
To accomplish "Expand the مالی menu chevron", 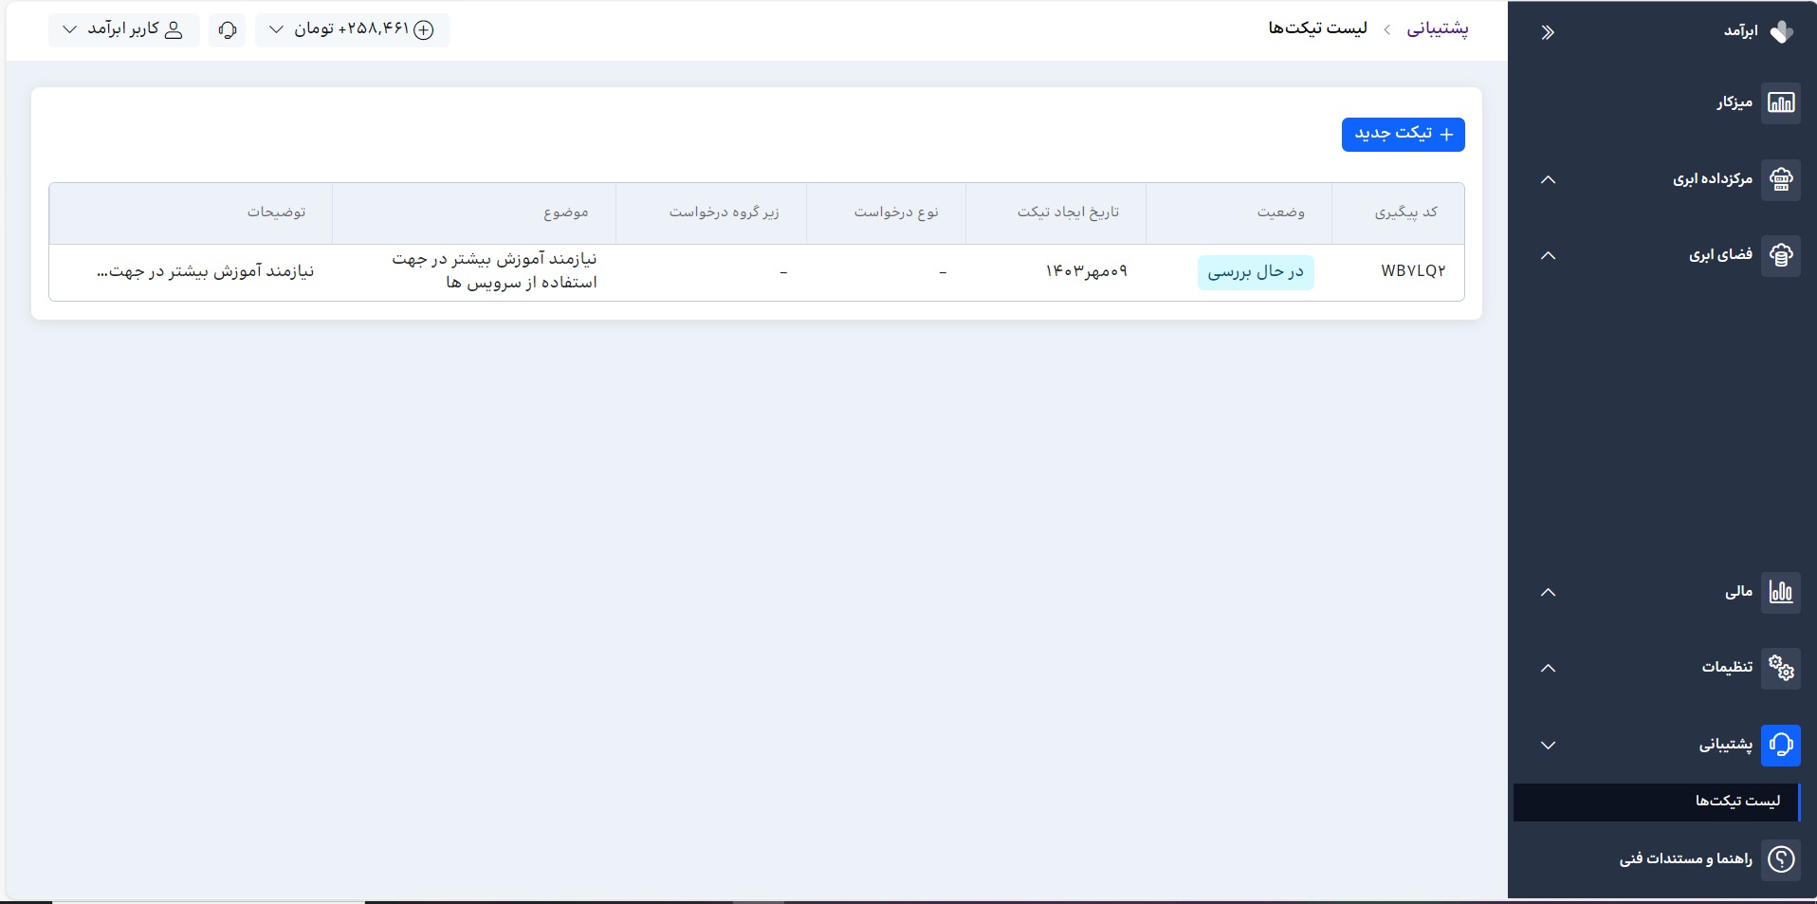I will [x=1549, y=592].
